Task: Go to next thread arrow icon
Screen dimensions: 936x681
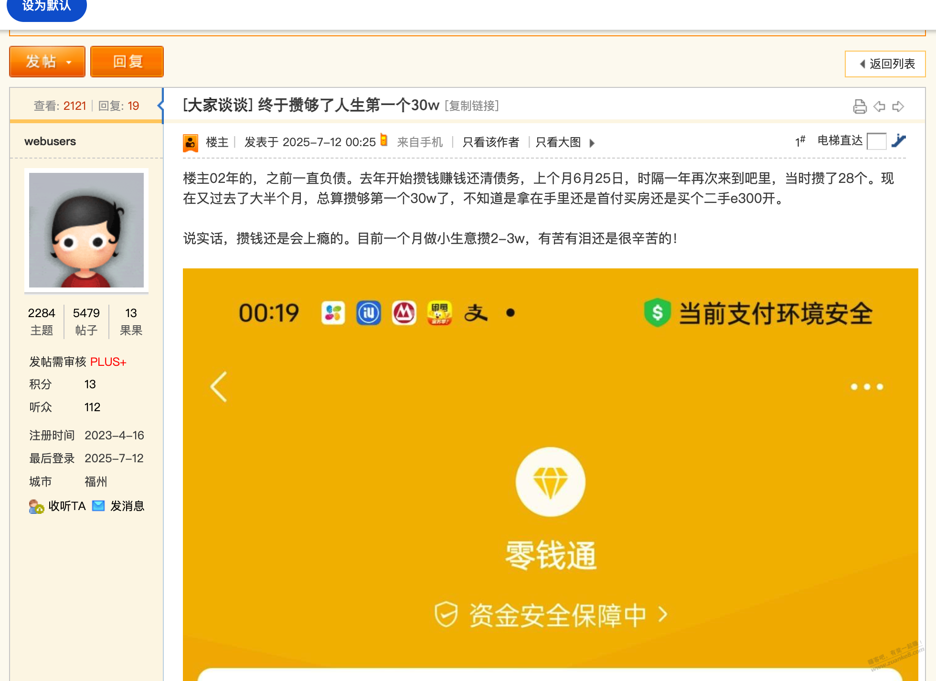Action: point(898,106)
